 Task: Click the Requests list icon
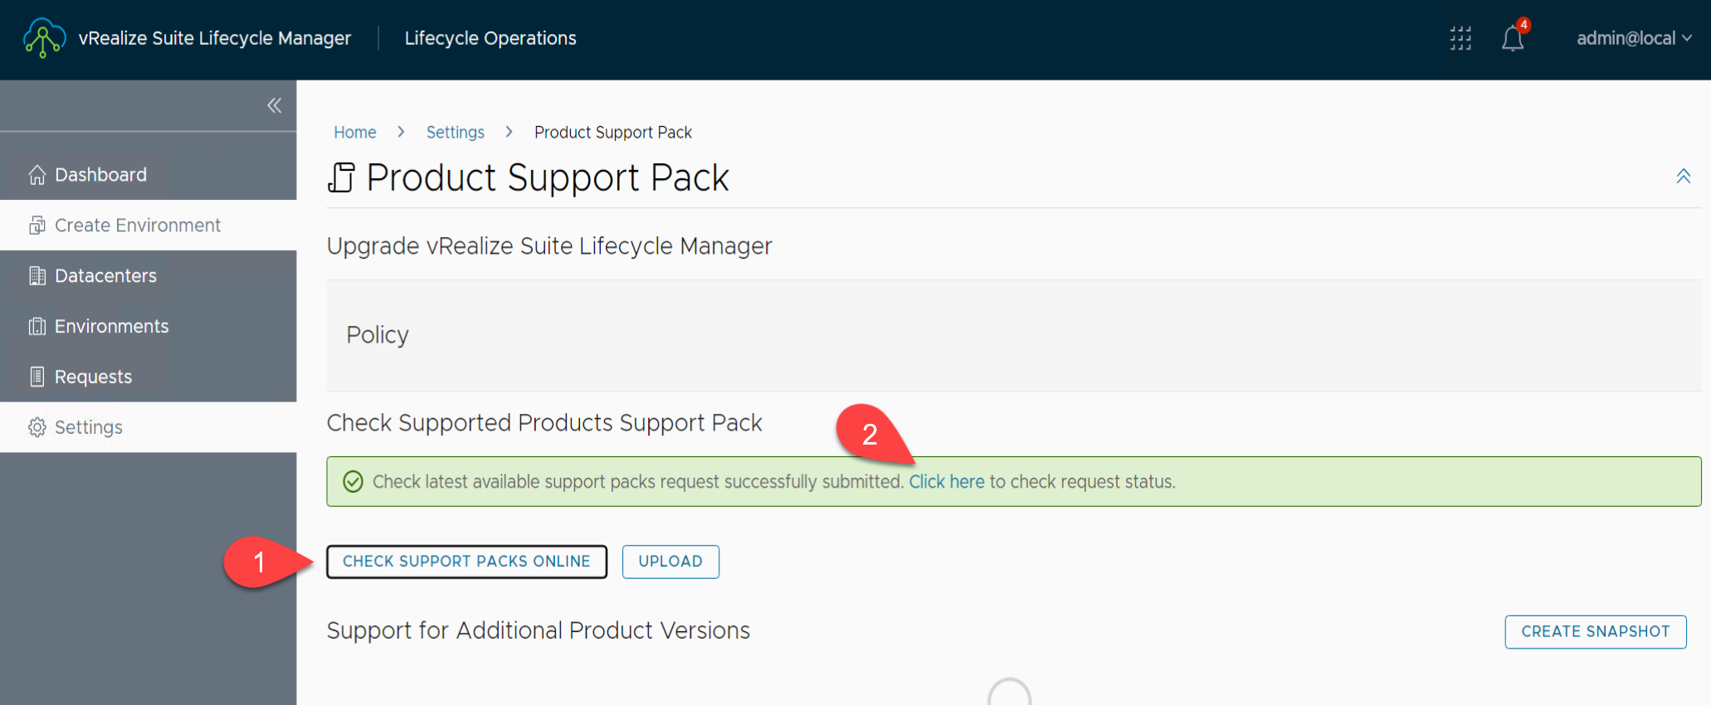[37, 377]
